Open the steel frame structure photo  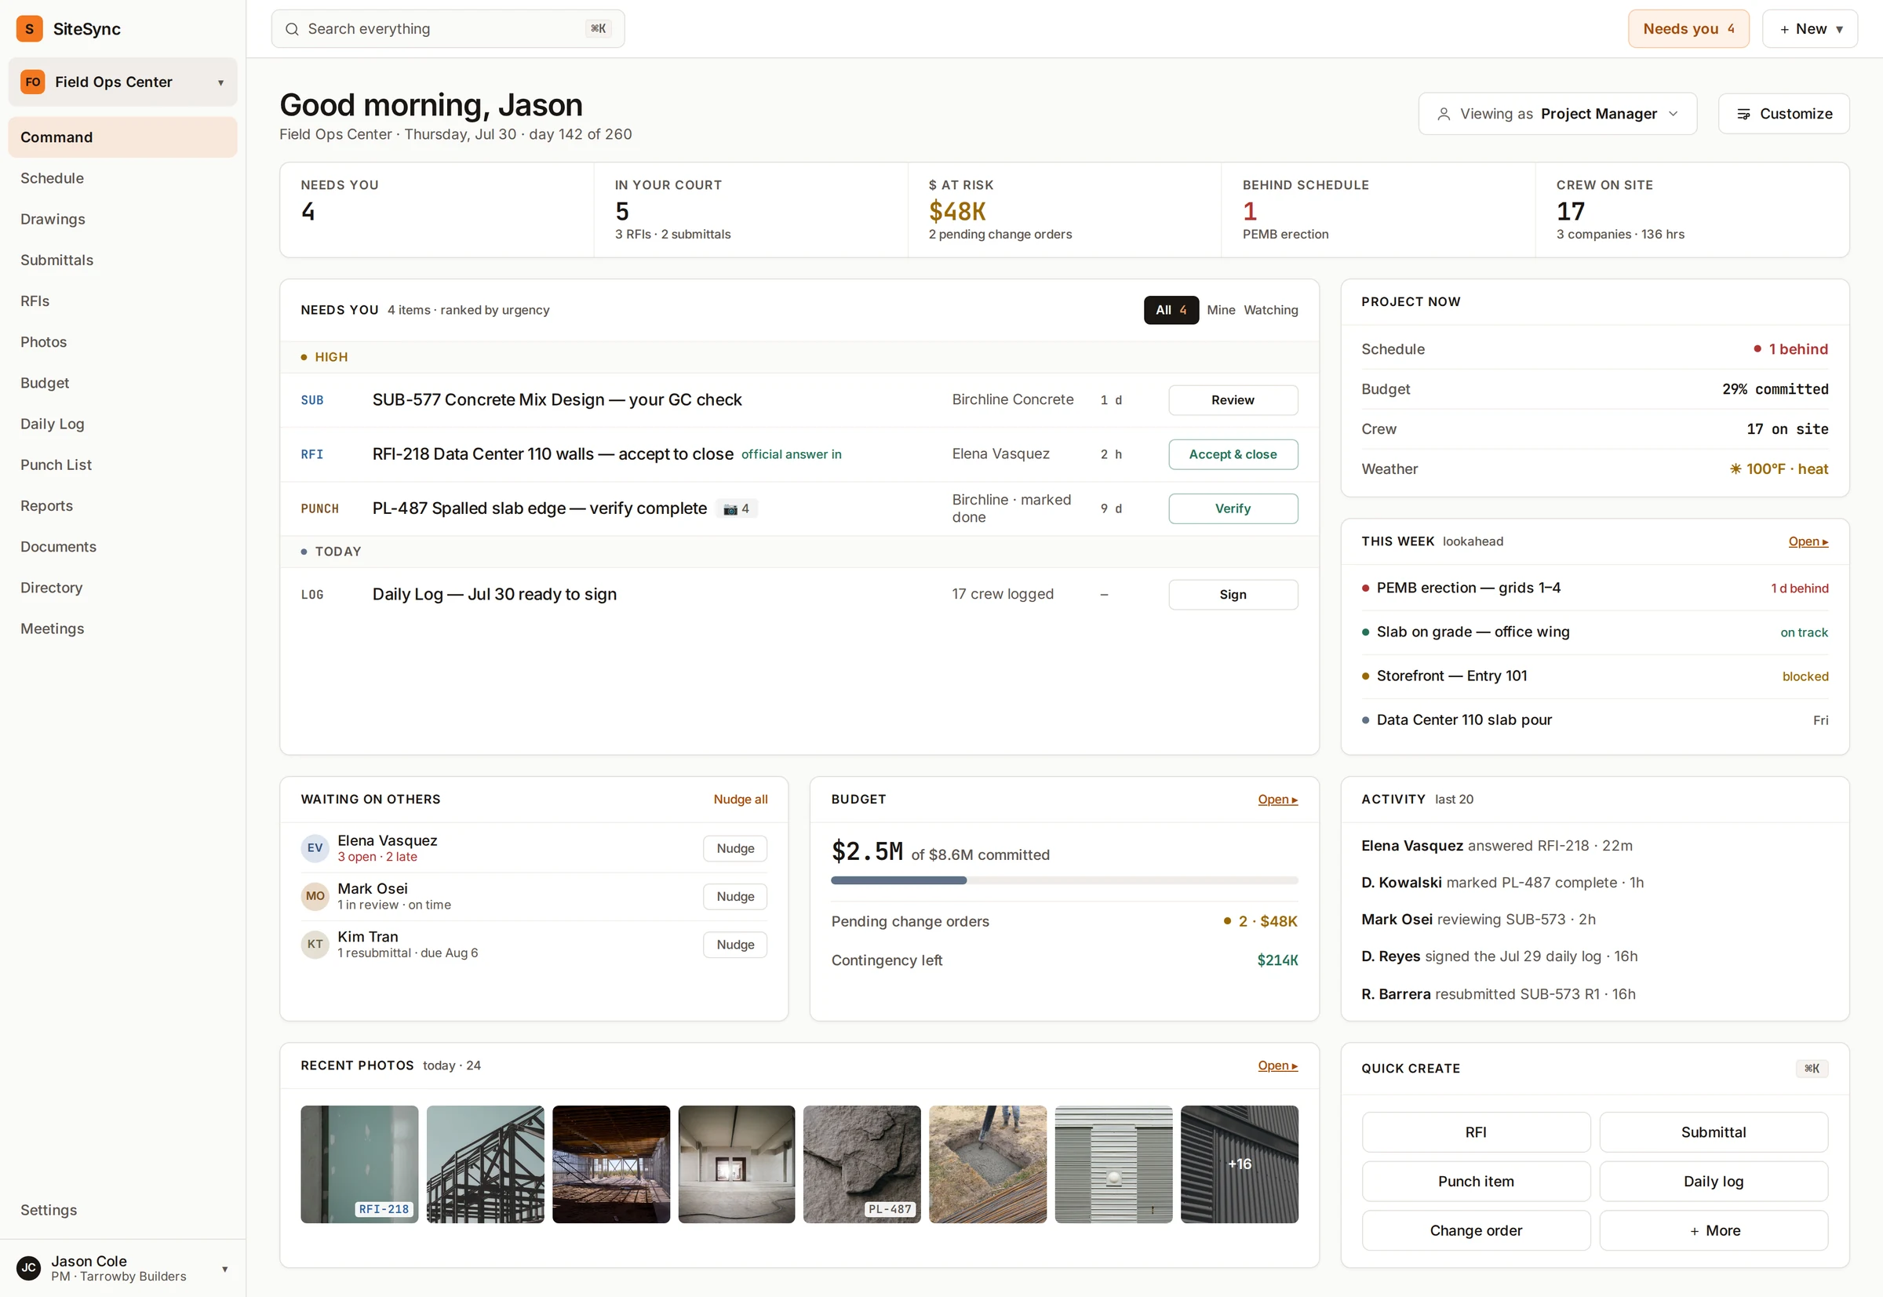pos(485,1164)
